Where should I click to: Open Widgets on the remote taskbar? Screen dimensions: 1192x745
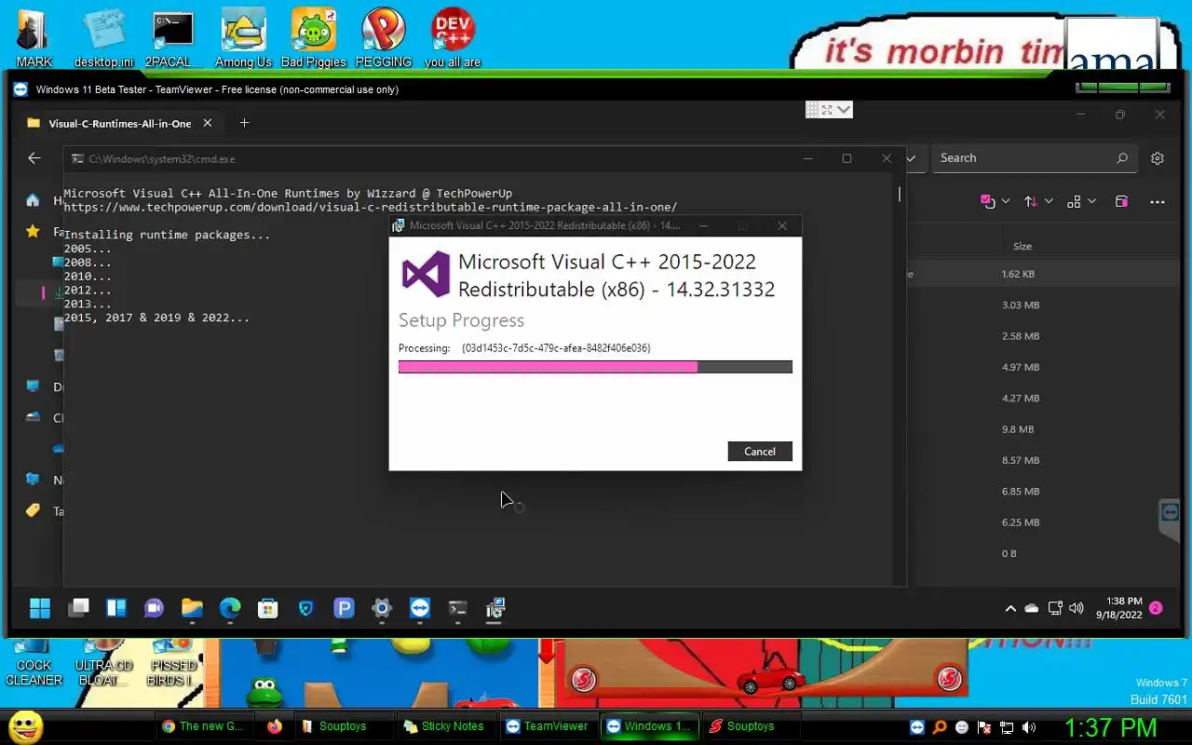click(116, 609)
